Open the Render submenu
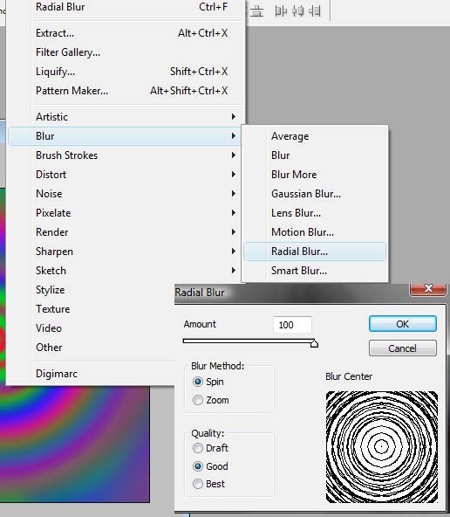This screenshot has width=450, height=517. coord(125,231)
